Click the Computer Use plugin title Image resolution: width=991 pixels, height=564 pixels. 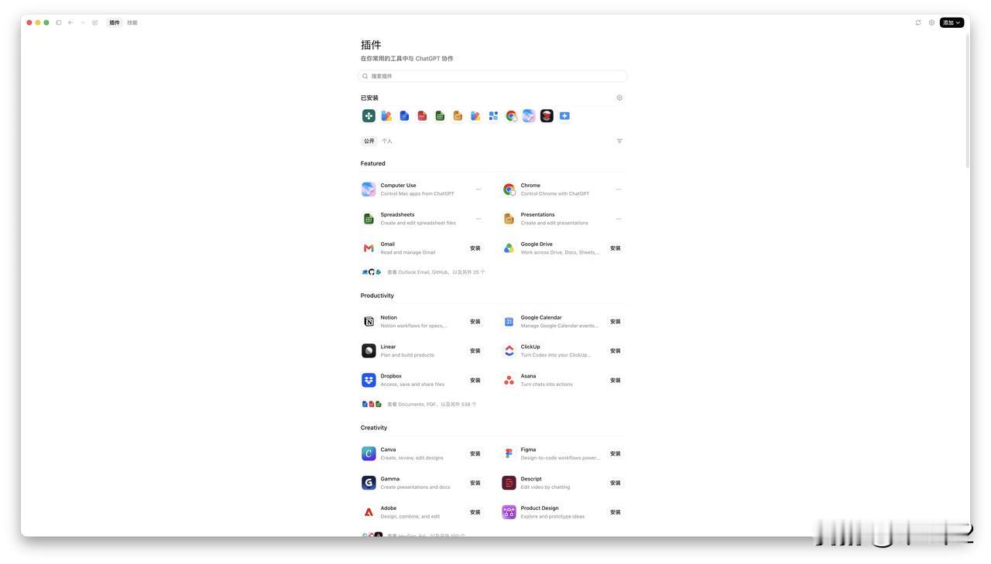[x=398, y=186]
